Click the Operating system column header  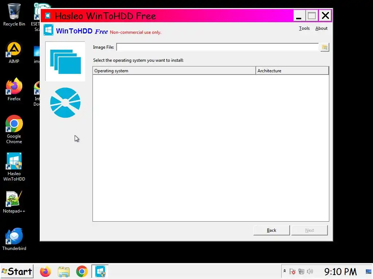[174, 71]
